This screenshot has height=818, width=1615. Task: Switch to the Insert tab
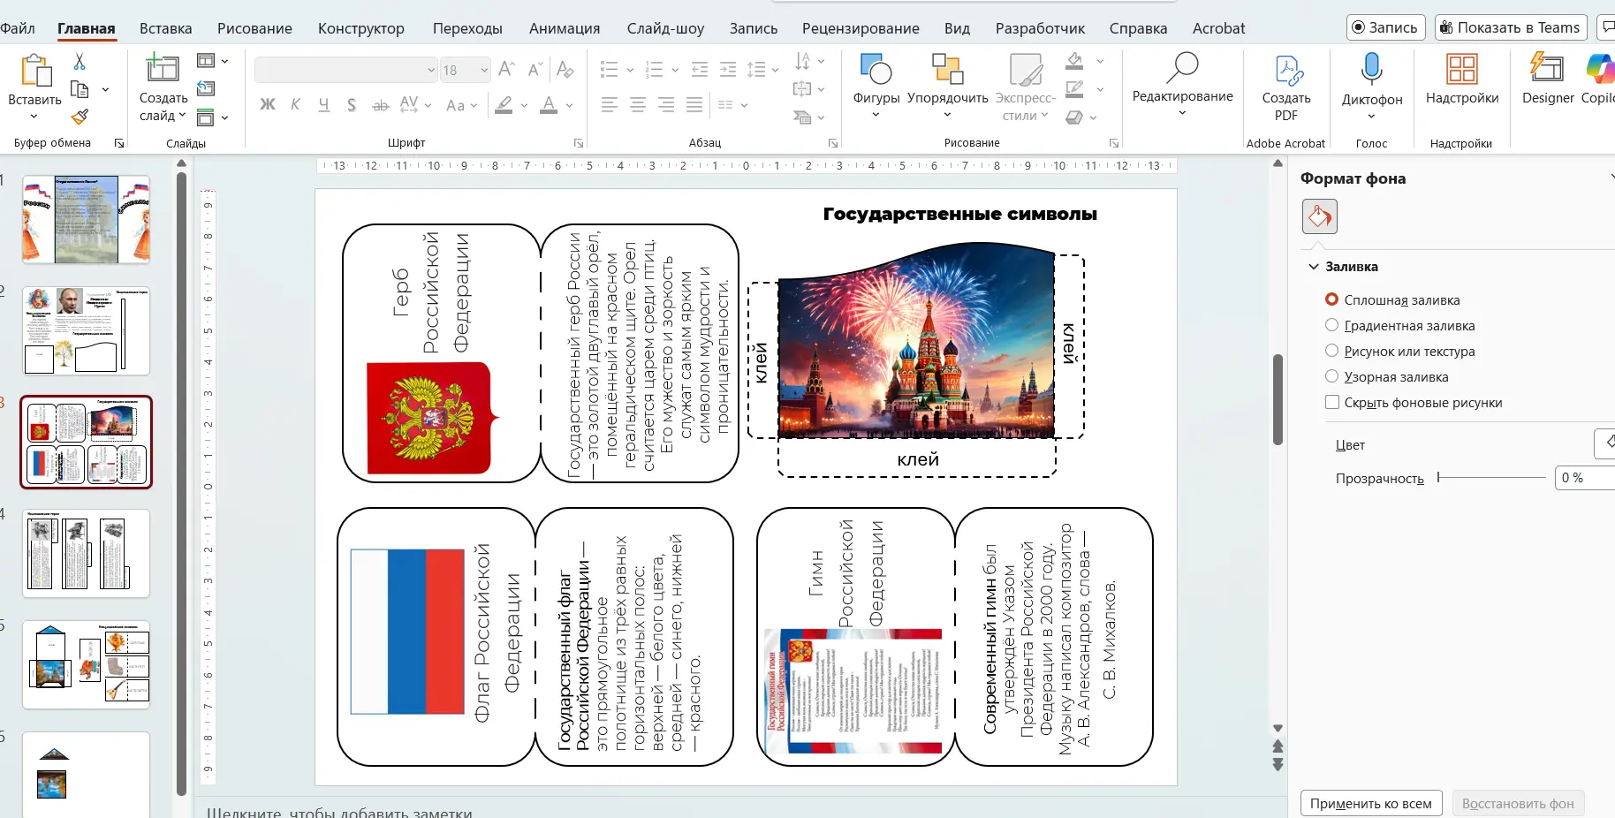(165, 28)
